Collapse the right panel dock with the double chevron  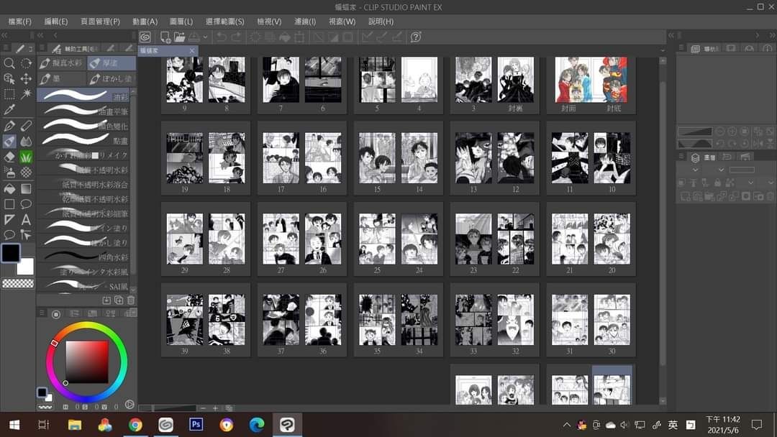[x=772, y=35]
